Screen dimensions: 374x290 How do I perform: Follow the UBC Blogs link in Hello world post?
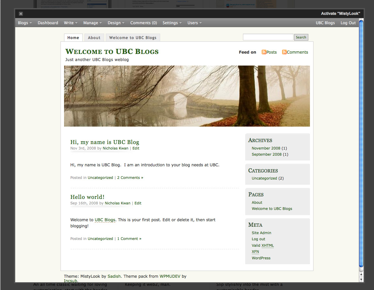coord(105,220)
